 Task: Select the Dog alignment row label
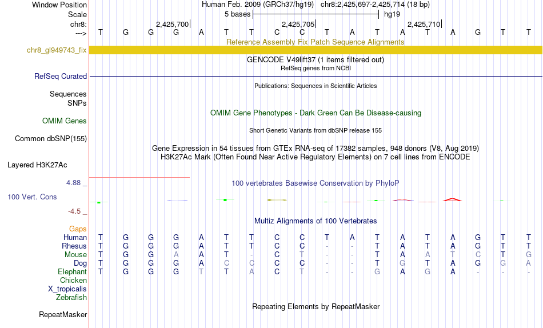pyautogui.click(x=80, y=263)
